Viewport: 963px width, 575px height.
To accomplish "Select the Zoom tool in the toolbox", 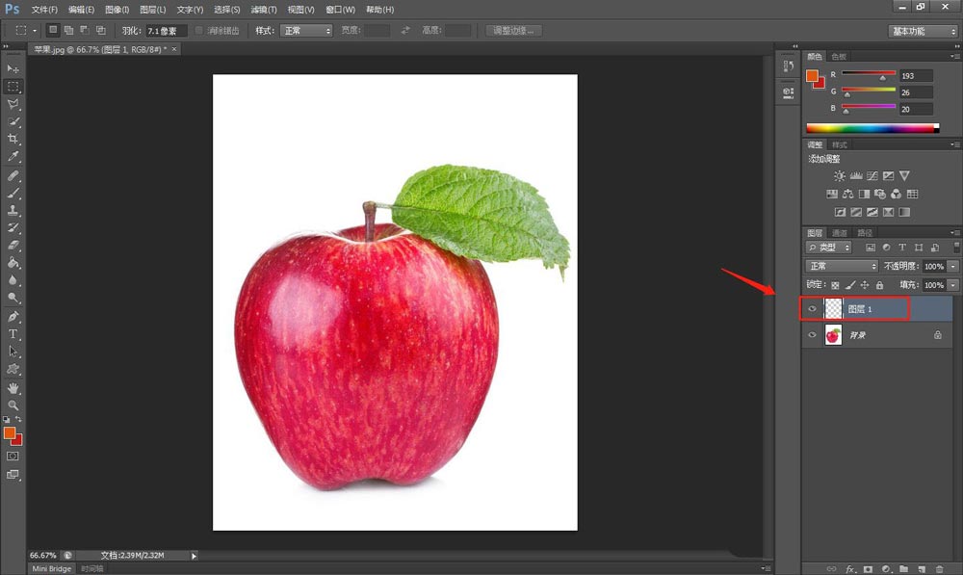I will 13,405.
